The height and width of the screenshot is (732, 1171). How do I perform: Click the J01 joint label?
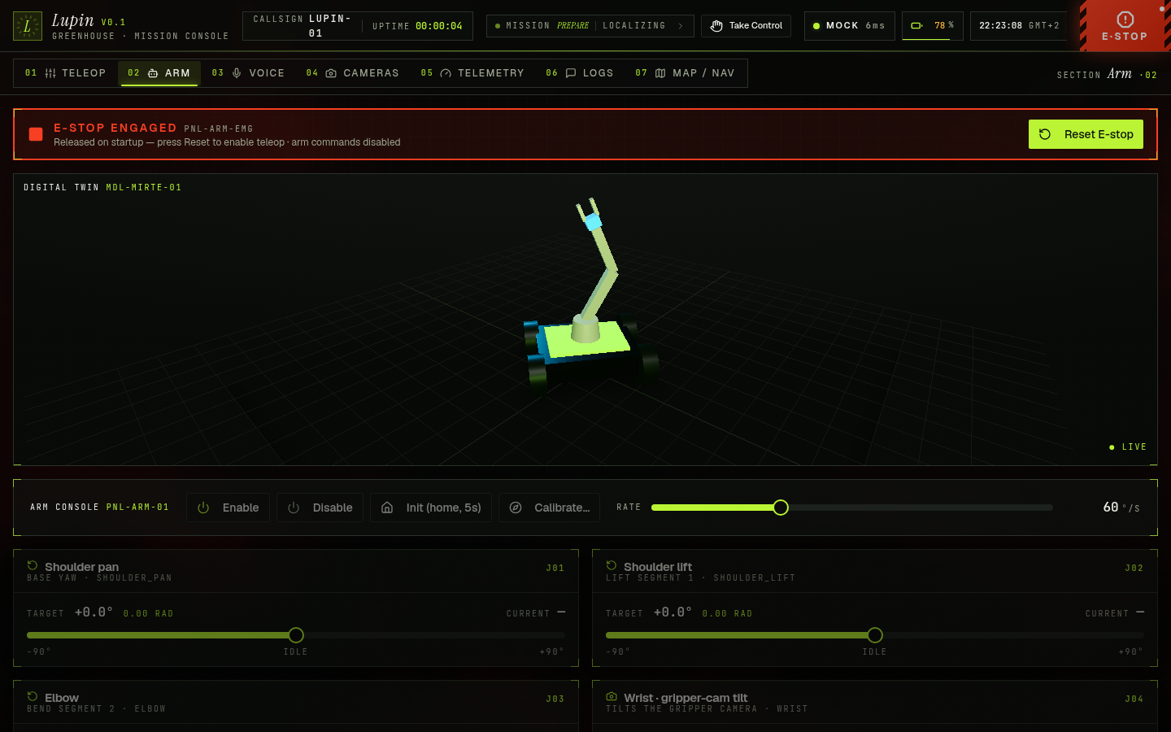pos(555,569)
